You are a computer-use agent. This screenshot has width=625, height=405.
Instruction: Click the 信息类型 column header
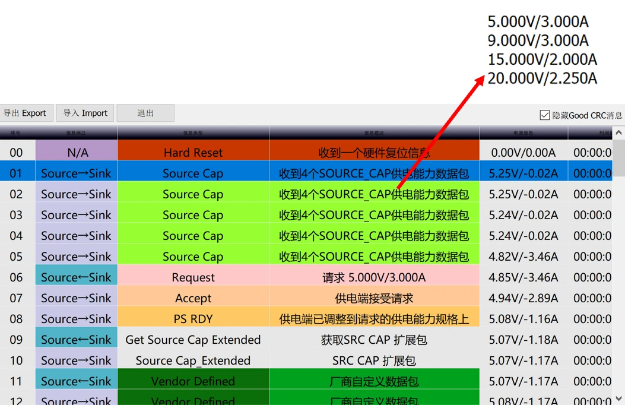tap(193, 133)
